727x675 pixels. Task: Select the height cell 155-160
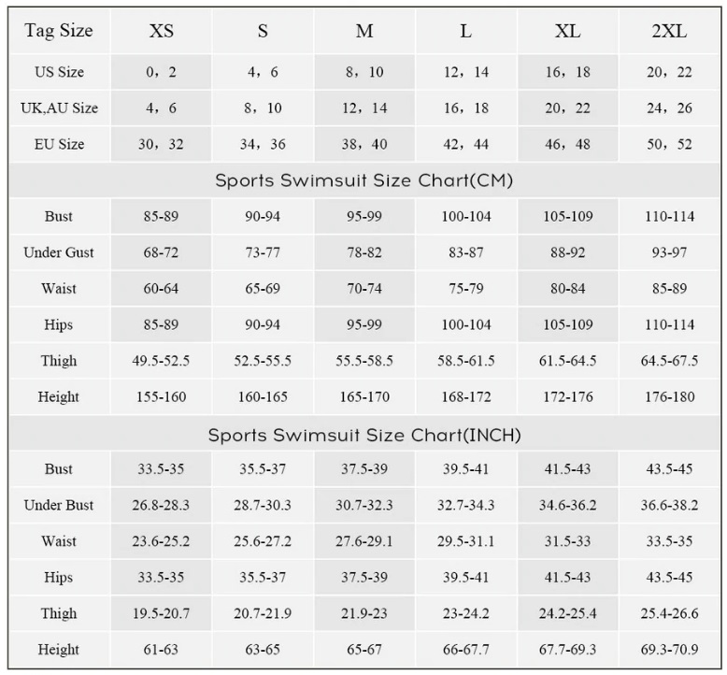point(161,397)
